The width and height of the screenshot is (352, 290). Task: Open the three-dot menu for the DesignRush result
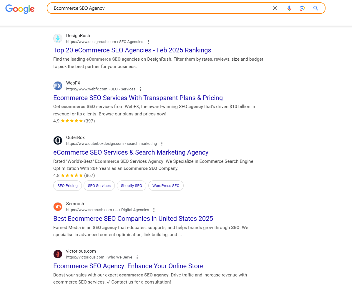[148, 42]
